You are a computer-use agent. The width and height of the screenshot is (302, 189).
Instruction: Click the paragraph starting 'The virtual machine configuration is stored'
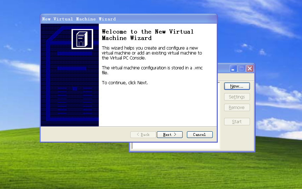152,70
